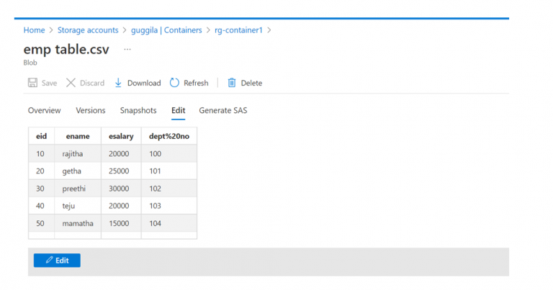The height and width of the screenshot is (290, 553).
Task: Select the dept%20no column header
Action: click(x=166, y=136)
